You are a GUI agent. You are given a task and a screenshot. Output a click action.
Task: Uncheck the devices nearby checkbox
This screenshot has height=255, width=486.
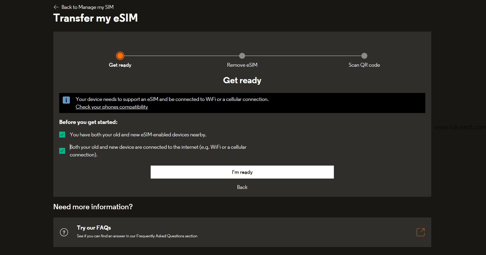click(x=62, y=135)
